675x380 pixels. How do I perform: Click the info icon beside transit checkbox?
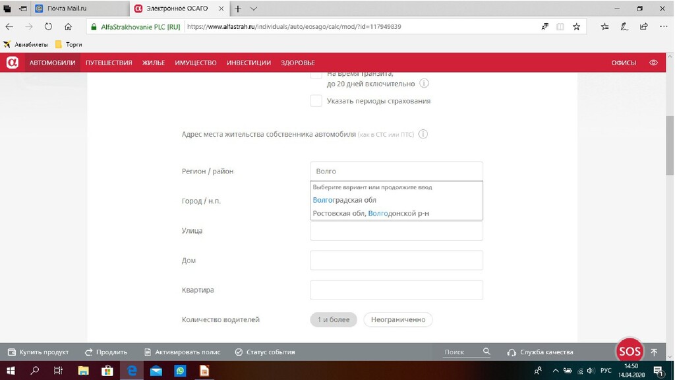(x=424, y=83)
